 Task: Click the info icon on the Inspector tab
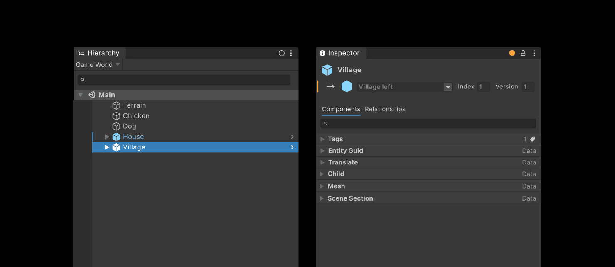pos(322,53)
